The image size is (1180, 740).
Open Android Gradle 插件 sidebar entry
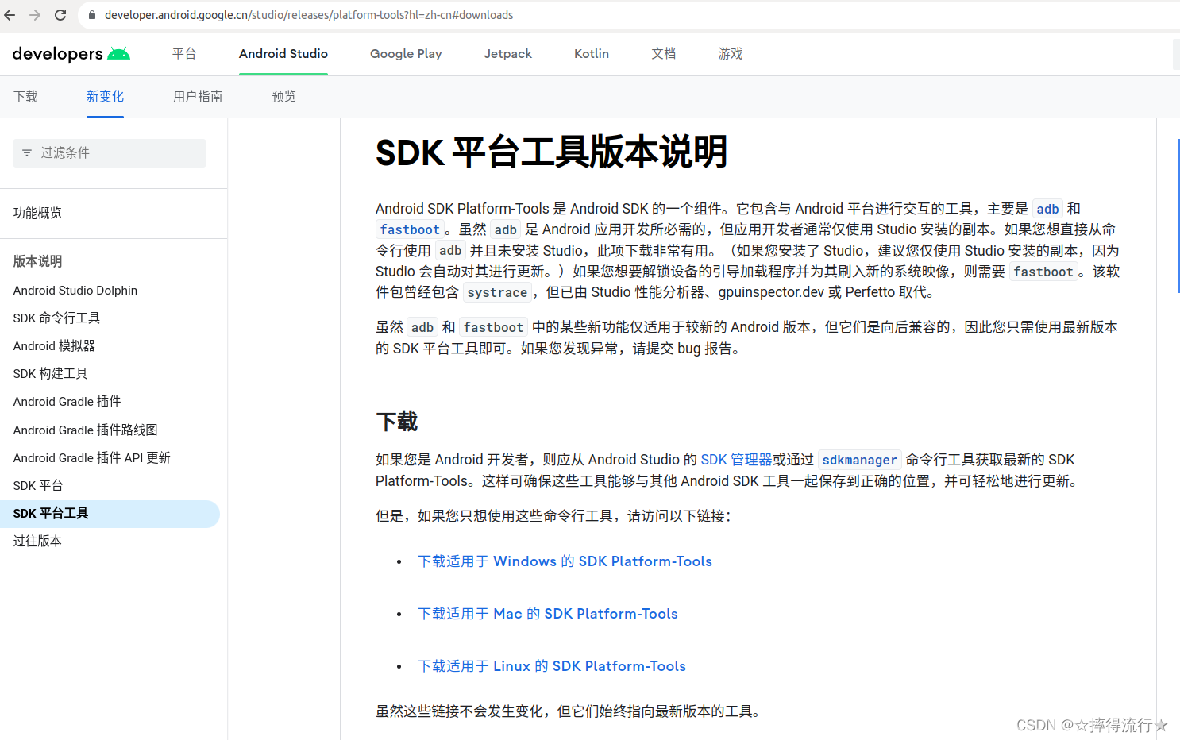67,402
